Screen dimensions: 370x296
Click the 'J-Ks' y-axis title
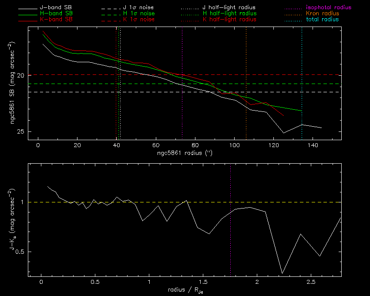[12, 219]
